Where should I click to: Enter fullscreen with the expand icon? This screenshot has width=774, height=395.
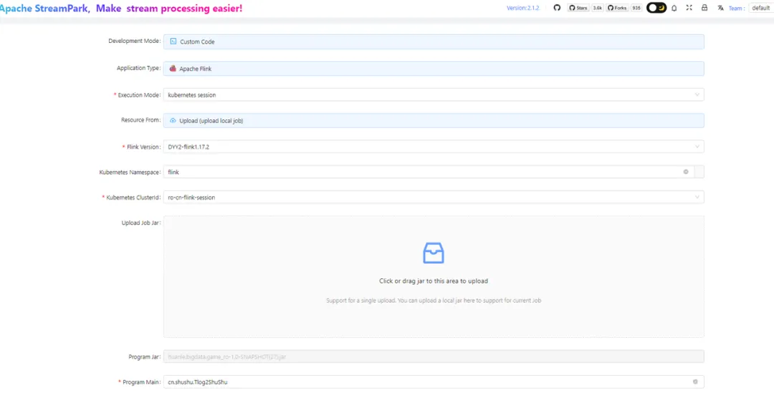click(689, 8)
